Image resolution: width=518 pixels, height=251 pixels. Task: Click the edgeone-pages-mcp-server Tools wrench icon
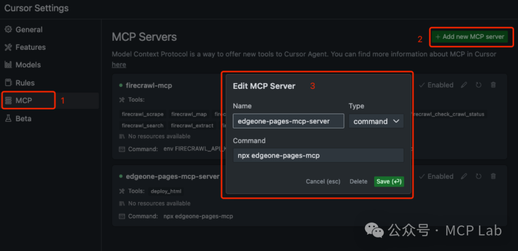[x=122, y=191]
